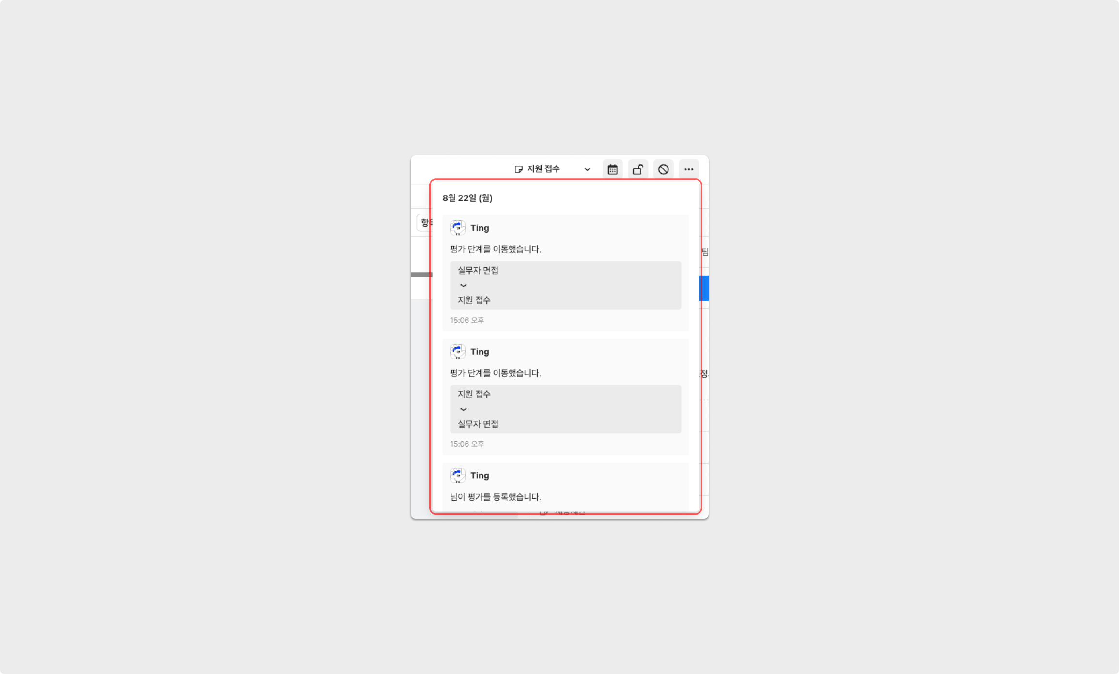This screenshot has width=1119, height=674.
Task: Click chevron between 실무자 면접 and 지원 접수 in first entry
Action: [x=463, y=286]
